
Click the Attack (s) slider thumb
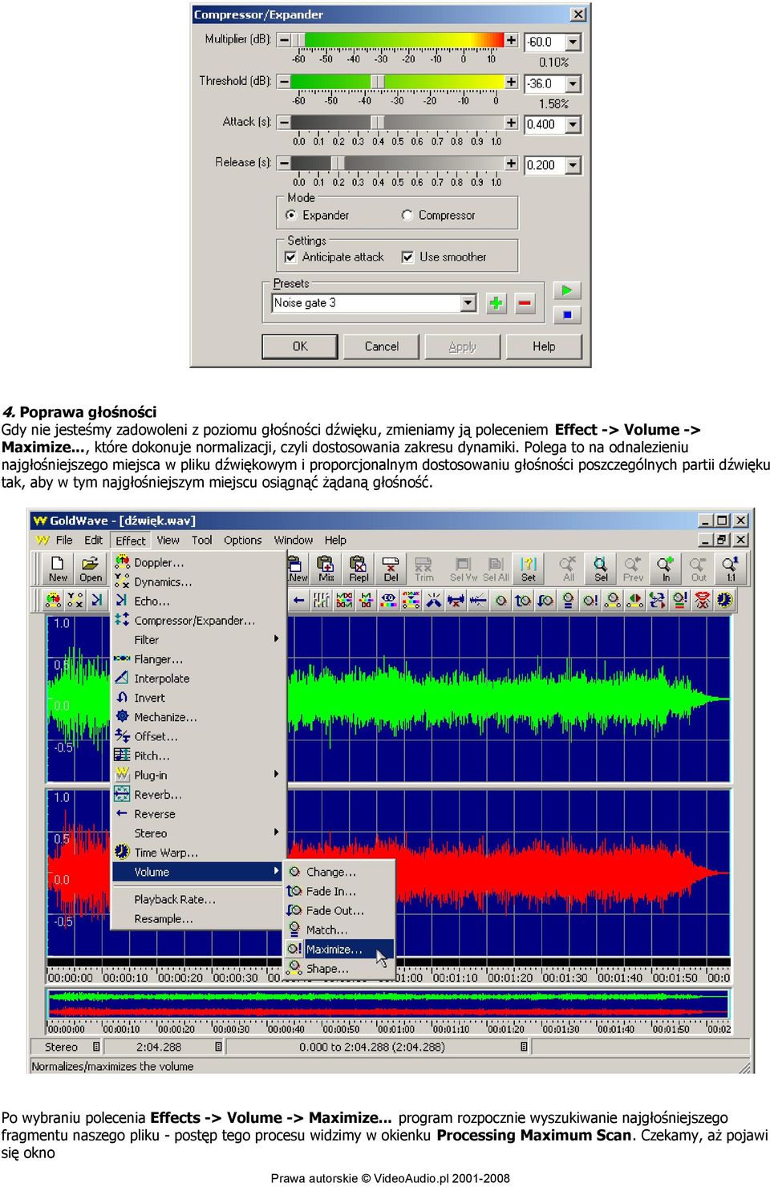[377, 122]
